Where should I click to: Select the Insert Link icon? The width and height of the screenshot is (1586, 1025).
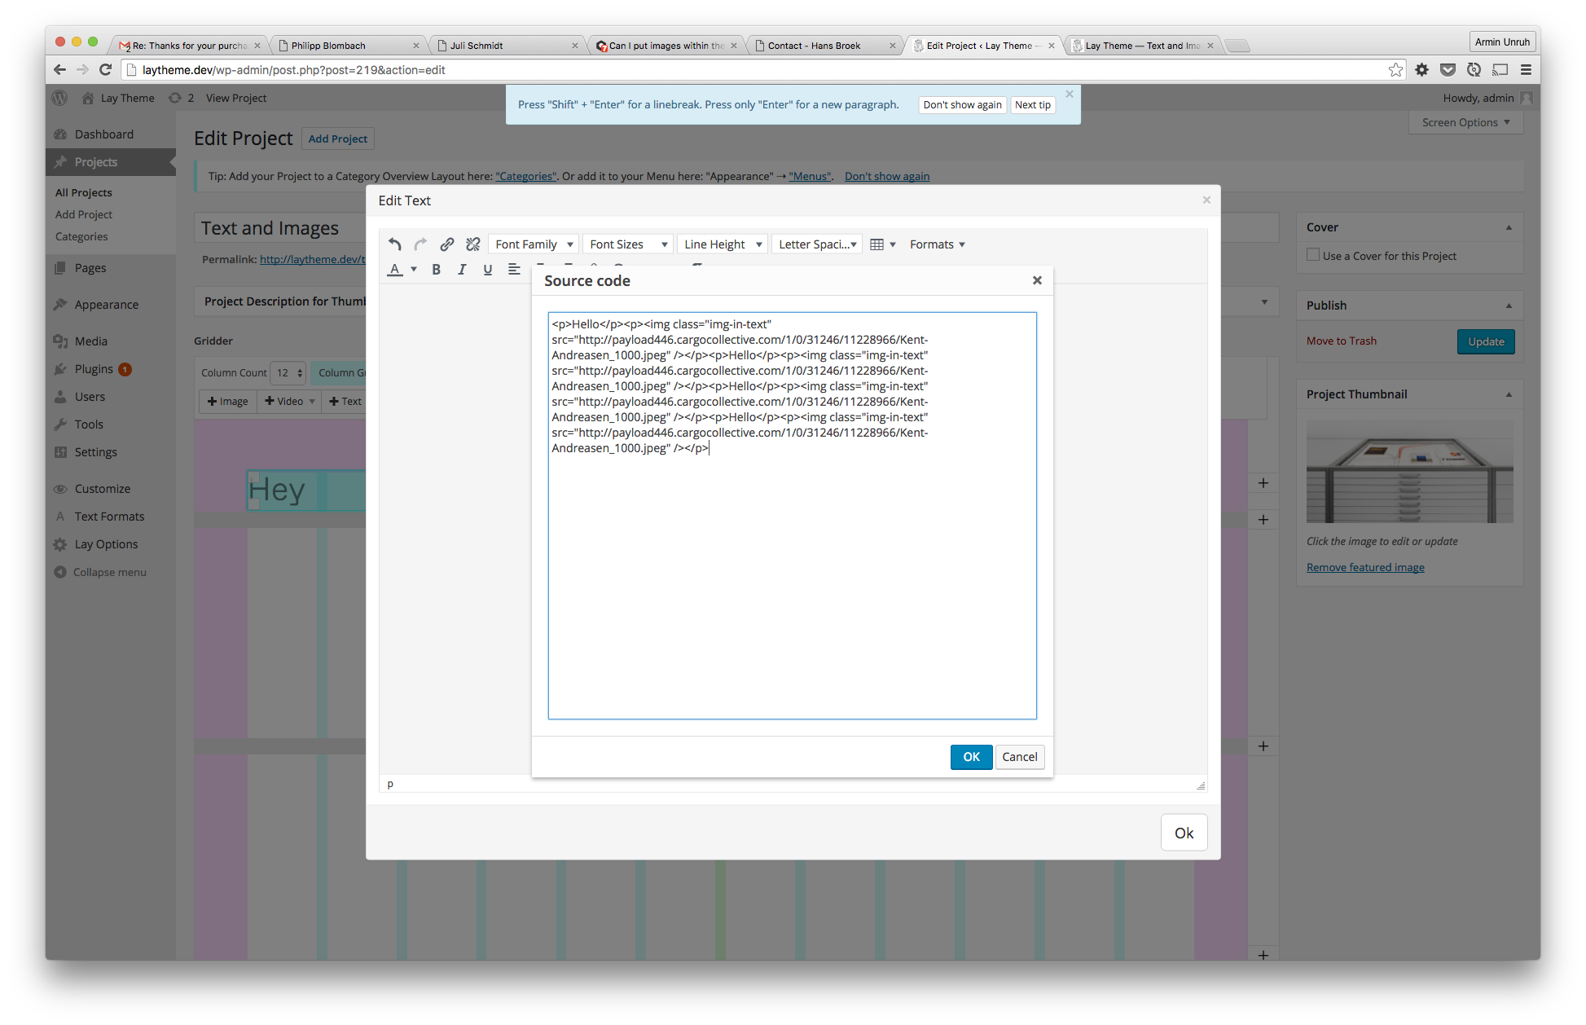[x=446, y=244]
